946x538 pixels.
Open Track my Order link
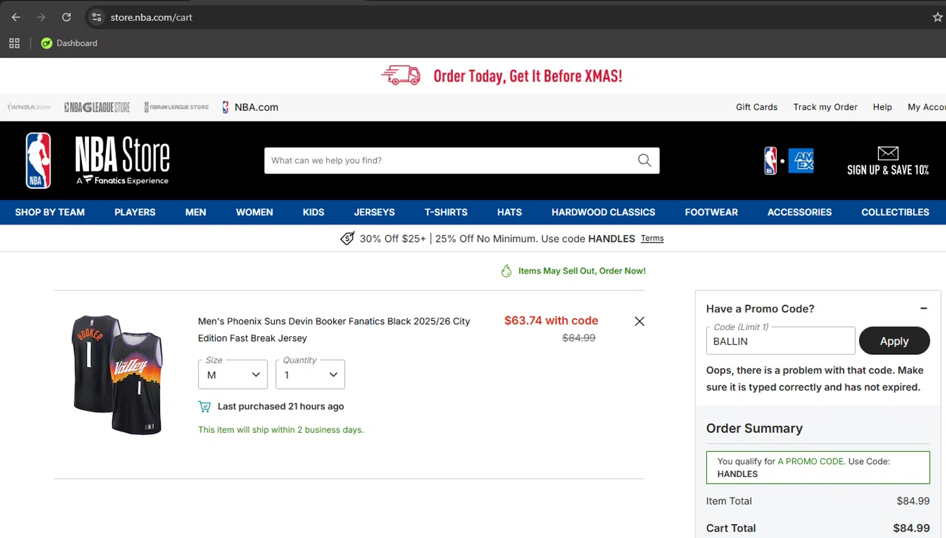[x=825, y=107]
